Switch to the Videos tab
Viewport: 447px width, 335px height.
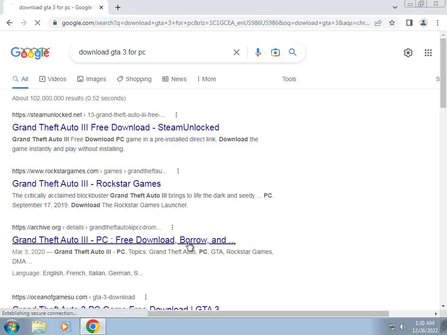[x=53, y=79]
